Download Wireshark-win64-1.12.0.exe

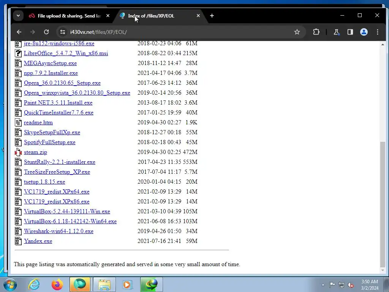(x=59, y=231)
